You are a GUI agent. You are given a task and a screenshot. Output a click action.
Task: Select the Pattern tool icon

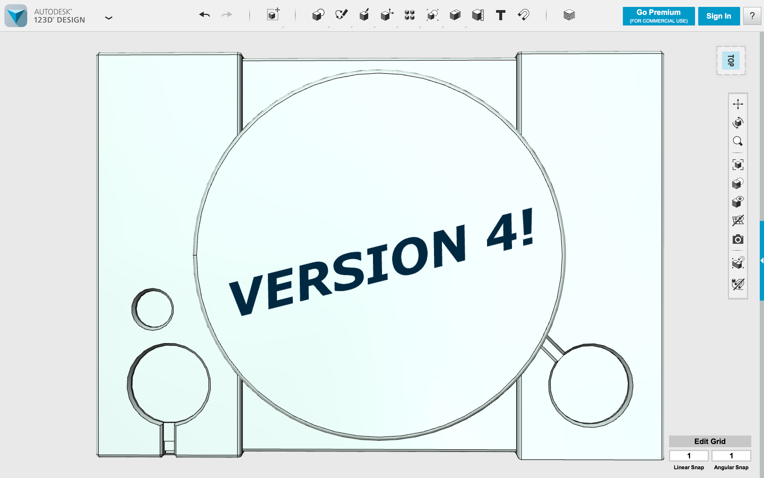(410, 15)
